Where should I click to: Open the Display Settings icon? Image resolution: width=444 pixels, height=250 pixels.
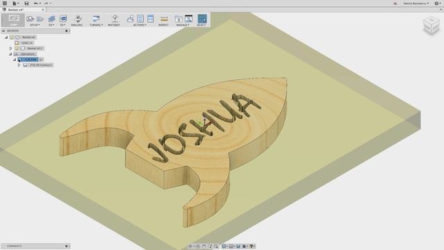click(x=224, y=247)
